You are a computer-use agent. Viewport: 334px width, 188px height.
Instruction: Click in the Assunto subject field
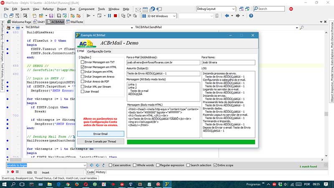(163, 74)
